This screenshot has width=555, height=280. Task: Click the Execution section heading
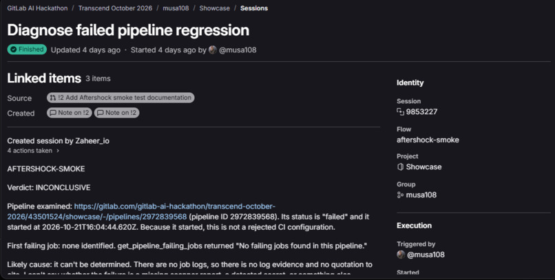pos(414,226)
